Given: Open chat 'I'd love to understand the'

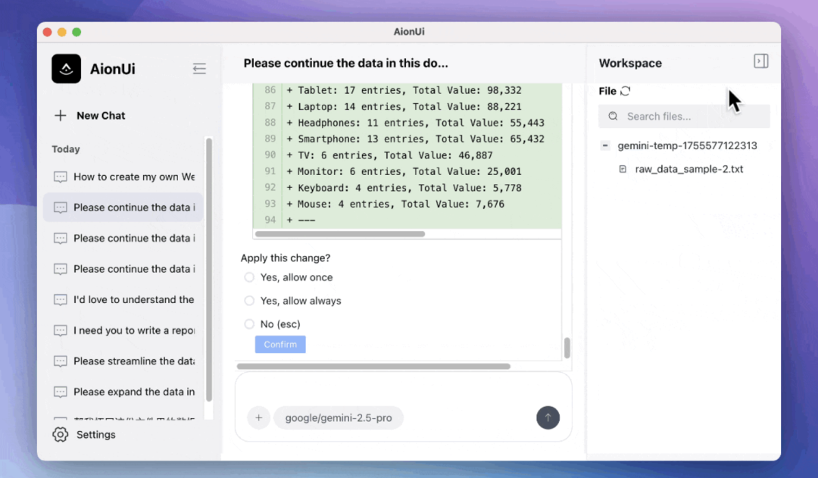Looking at the screenshot, I should pos(123,299).
